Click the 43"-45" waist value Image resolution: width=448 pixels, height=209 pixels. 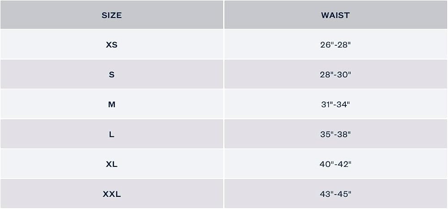pyautogui.click(x=336, y=194)
